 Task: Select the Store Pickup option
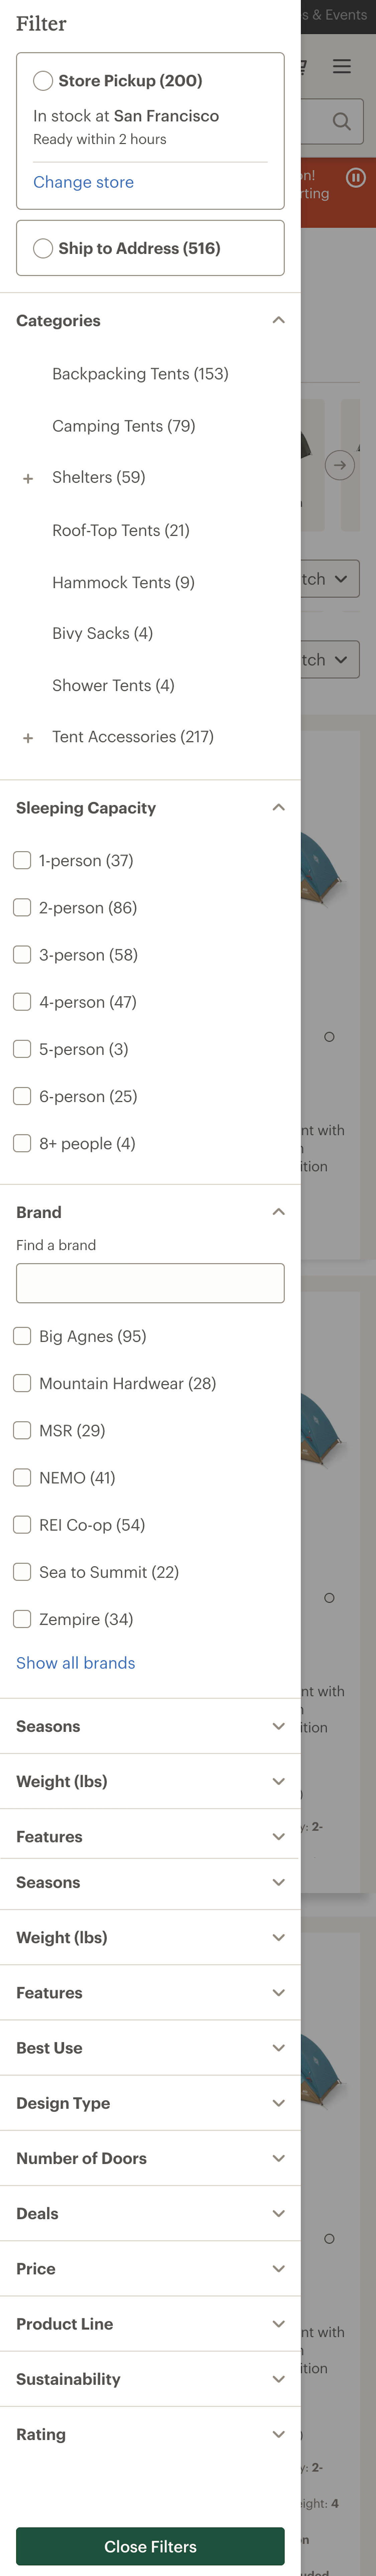[x=43, y=80]
